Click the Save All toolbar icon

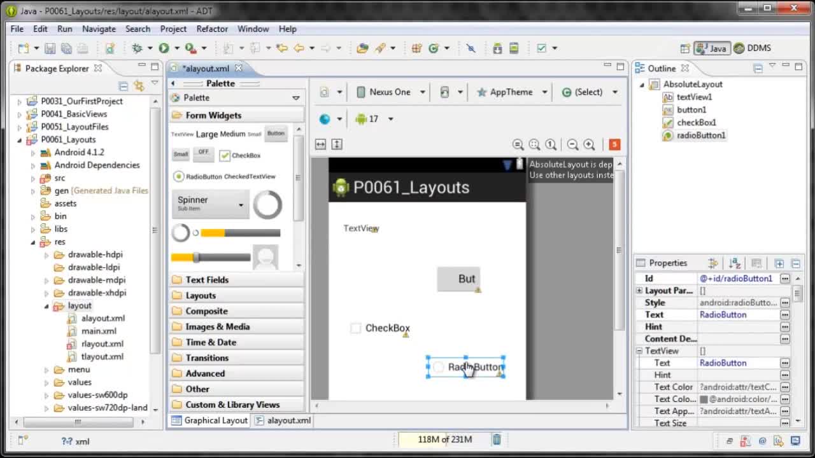(66, 48)
